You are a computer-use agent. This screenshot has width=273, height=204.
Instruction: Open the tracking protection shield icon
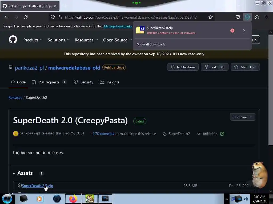point(53,17)
